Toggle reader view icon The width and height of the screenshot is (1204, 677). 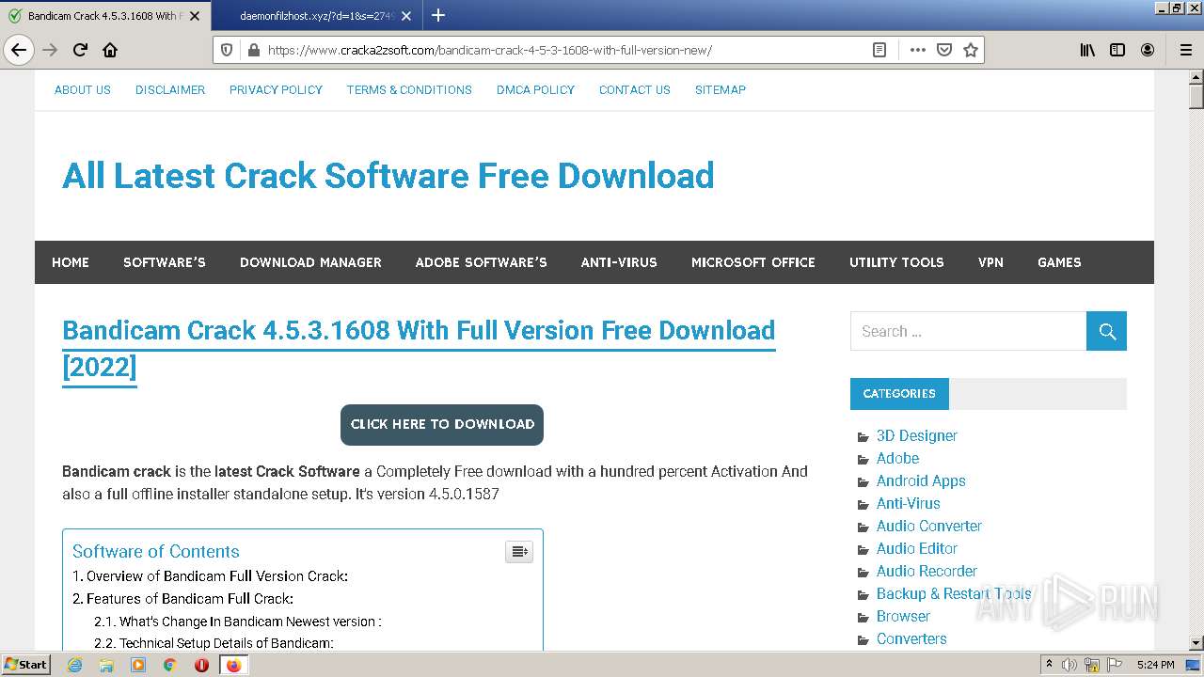(x=879, y=50)
